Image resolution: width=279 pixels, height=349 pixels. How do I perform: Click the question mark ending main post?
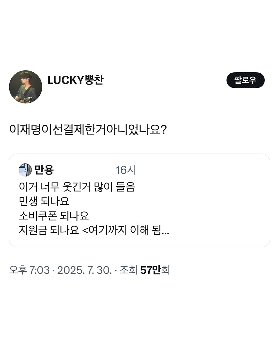point(163,130)
